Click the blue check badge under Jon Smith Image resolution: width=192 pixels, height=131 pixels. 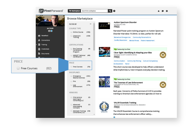pyautogui.click(x=51, y=31)
